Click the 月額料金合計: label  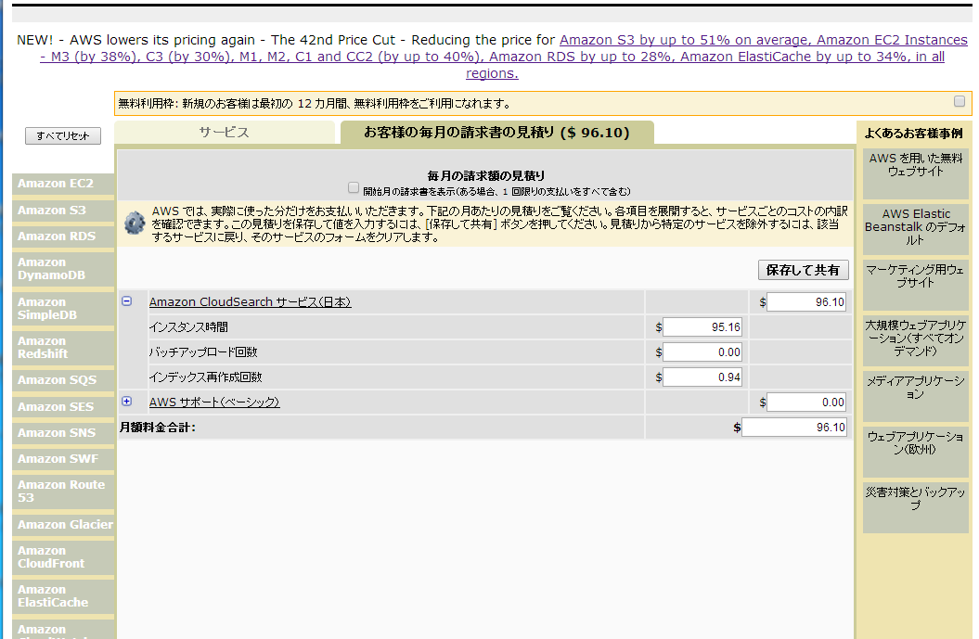158,428
